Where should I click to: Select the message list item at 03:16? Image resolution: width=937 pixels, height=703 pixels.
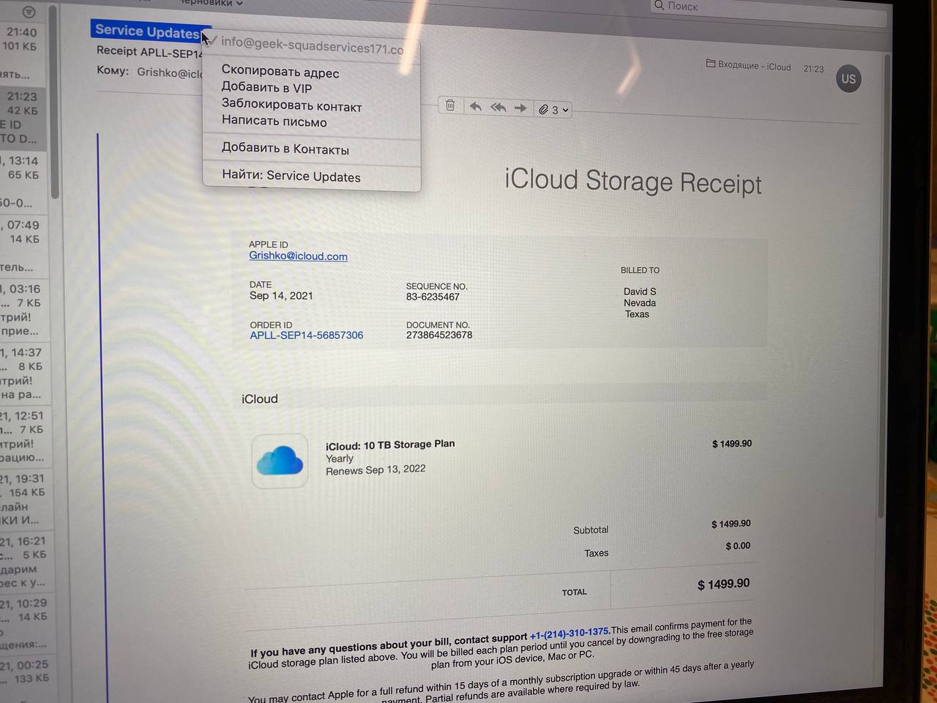(23, 310)
